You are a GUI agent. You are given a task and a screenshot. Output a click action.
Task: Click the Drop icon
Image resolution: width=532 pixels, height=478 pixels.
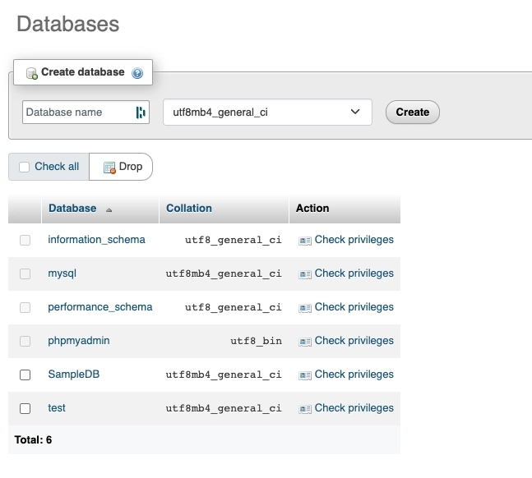[x=109, y=168]
